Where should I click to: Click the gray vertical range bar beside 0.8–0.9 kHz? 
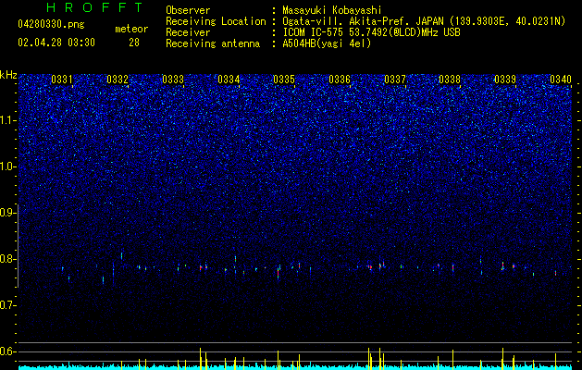coord(19,246)
